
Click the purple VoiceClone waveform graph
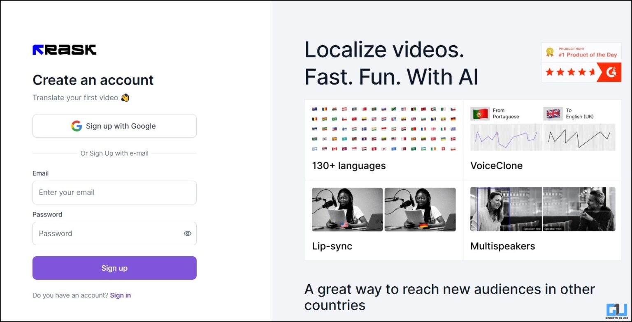[506, 138]
